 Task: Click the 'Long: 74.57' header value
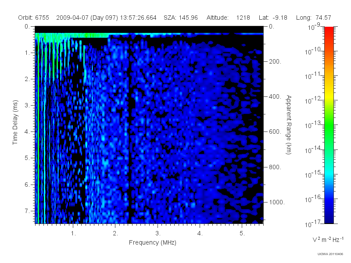tap(313, 18)
